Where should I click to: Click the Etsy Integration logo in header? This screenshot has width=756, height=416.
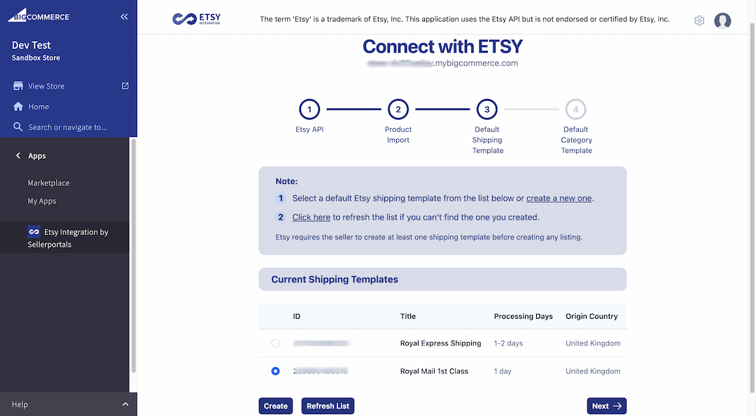point(196,19)
